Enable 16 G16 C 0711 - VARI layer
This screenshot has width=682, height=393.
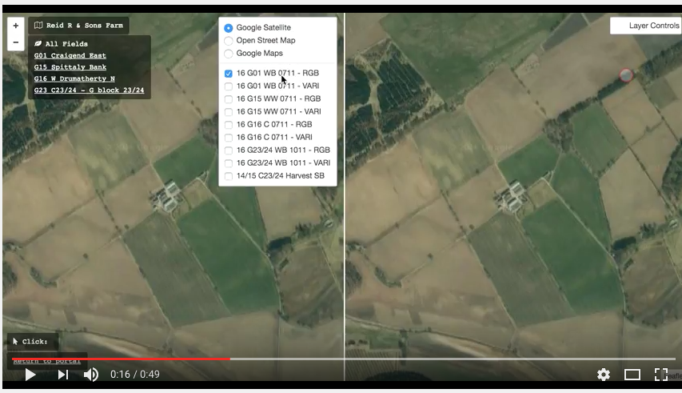tap(229, 138)
